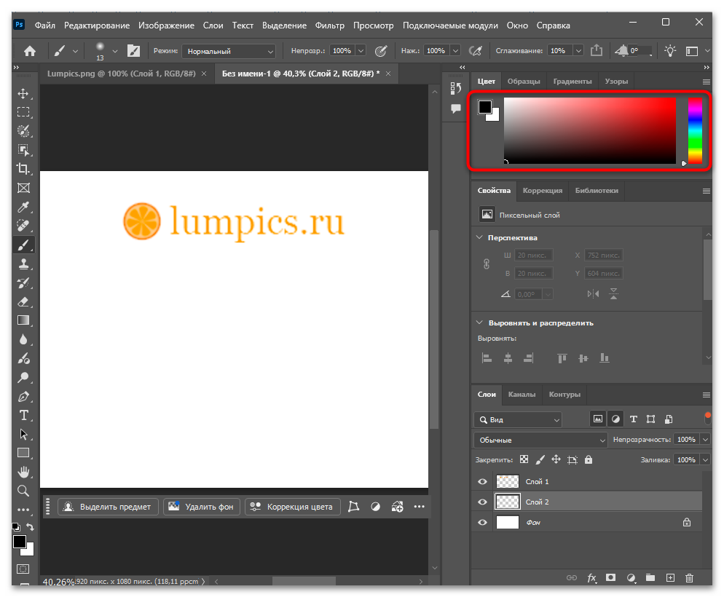The image size is (724, 597).
Task: Flip horizontal button in Properties
Action: (593, 294)
